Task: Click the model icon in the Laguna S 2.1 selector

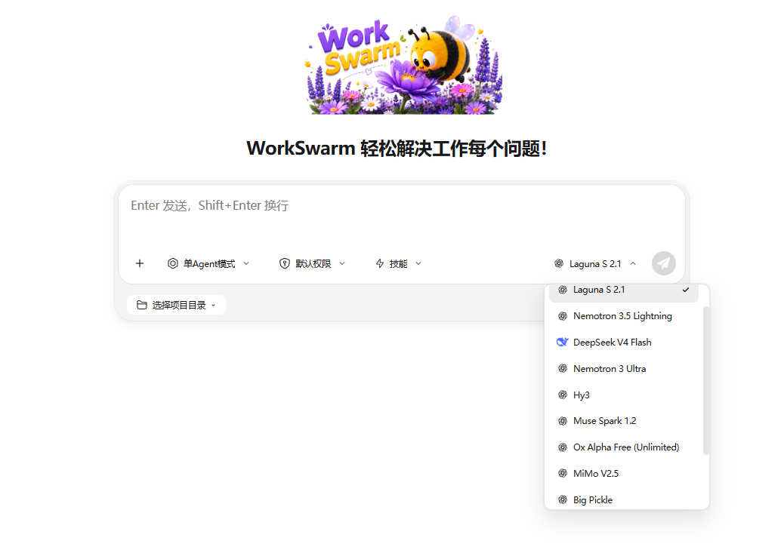Action: point(559,263)
